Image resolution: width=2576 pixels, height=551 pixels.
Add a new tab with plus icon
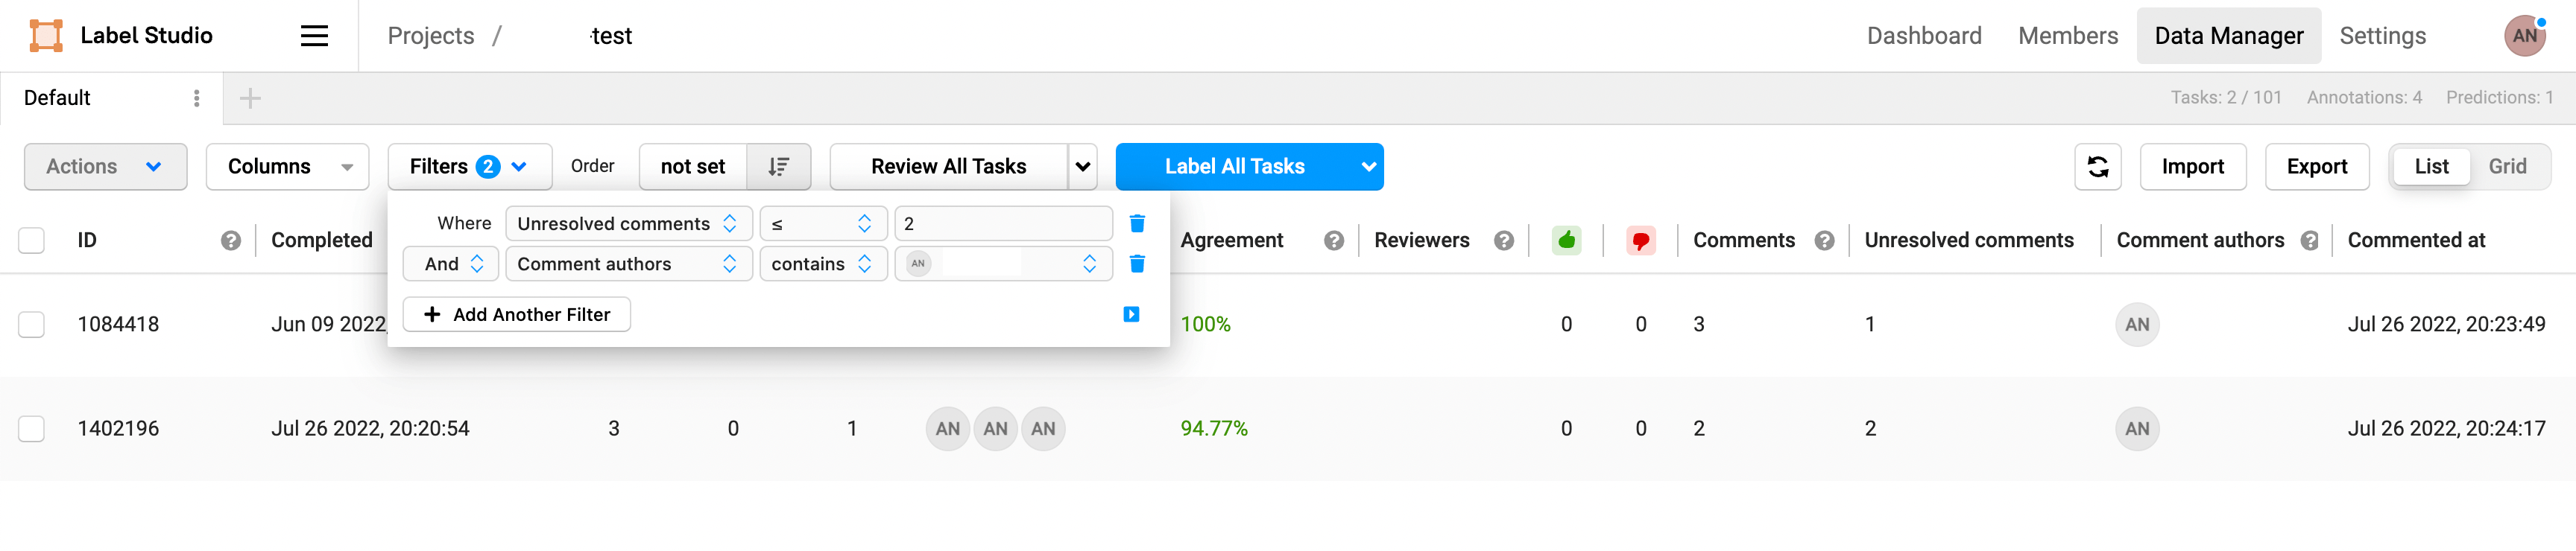[250, 98]
